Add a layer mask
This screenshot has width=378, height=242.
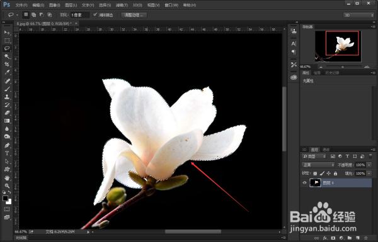(333, 238)
